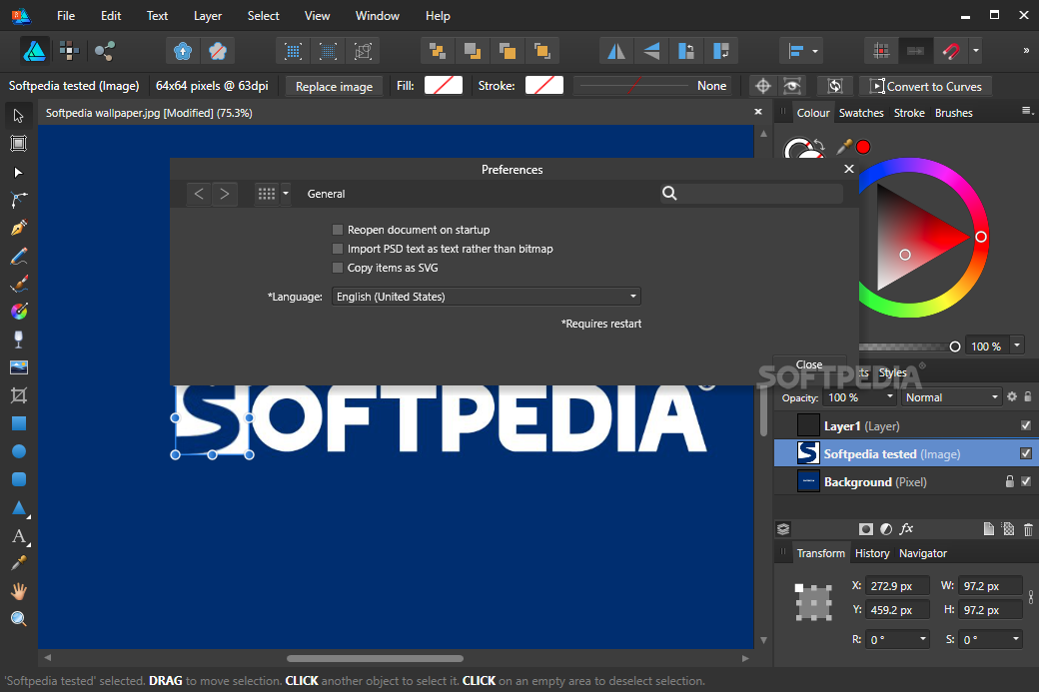Click Flip Vertical toolbar icon
This screenshot has width=1039, height=692.
[651, 51]
